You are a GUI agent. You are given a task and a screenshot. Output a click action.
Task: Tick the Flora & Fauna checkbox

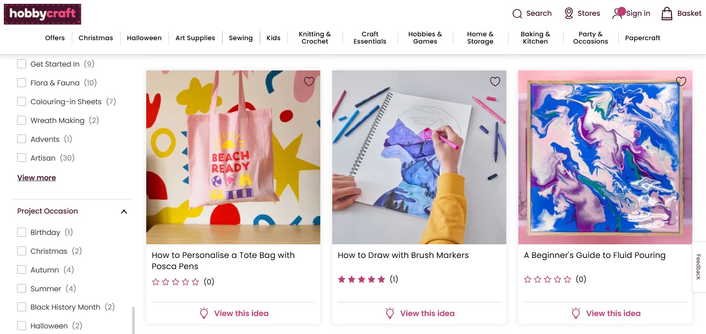[22, 83]
